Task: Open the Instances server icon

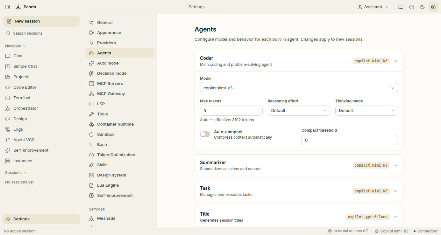Action: (8, 161)
